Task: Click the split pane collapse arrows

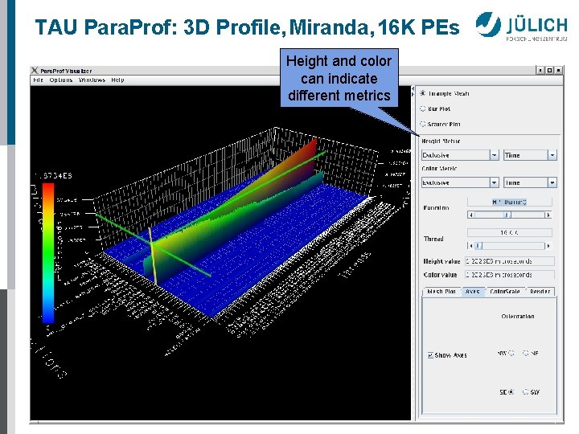Action: [x=413, y=92]
